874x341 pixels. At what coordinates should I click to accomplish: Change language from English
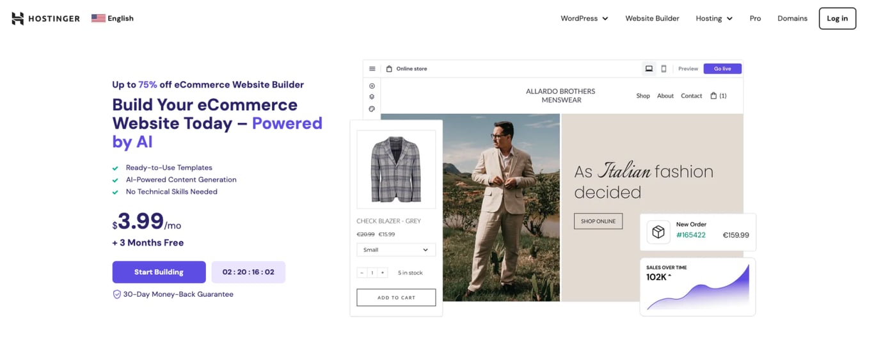113,19
